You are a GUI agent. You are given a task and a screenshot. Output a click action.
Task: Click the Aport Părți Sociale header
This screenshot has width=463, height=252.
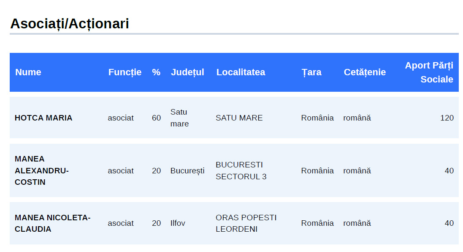(x=429, y=72)
